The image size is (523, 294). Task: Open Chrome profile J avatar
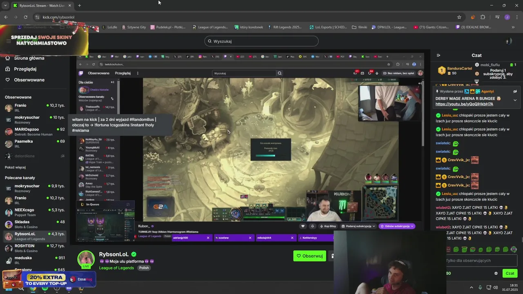507,17
